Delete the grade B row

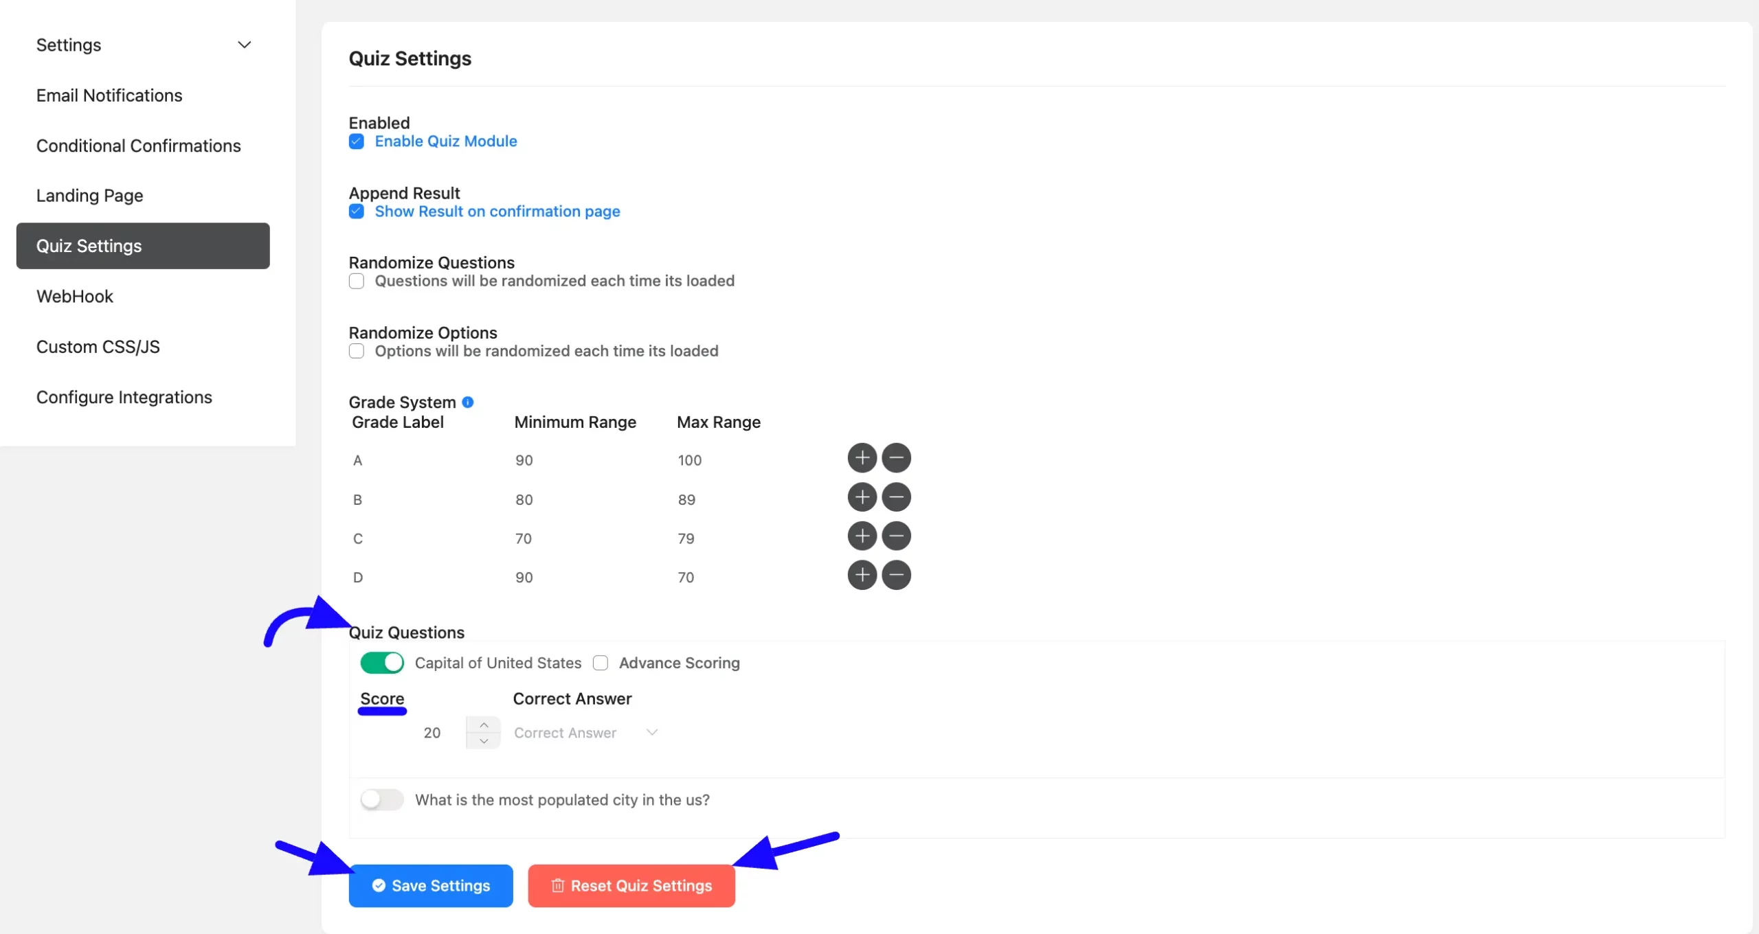(x=896, y=497)
